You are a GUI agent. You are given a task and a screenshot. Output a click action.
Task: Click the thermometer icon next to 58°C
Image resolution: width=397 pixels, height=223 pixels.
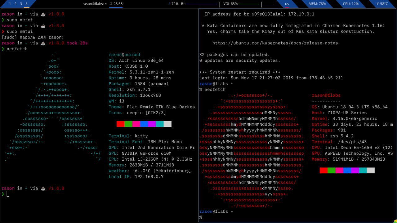pyautogui.click(x=378, y=4)
